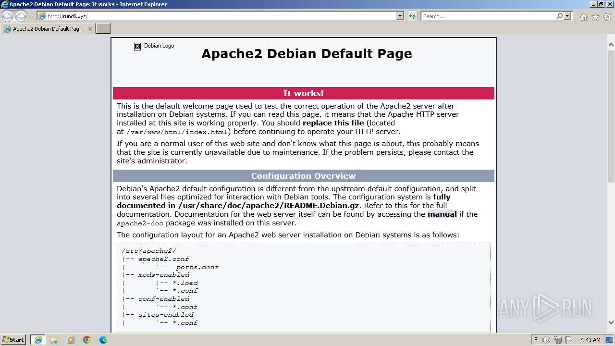This screenshot has width=615, height=346.
Task: Click the apache2-doc package name text
Action: click(x=140, y=223)
